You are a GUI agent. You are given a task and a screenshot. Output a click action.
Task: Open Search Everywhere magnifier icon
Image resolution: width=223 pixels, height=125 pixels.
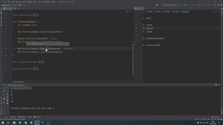218,5
